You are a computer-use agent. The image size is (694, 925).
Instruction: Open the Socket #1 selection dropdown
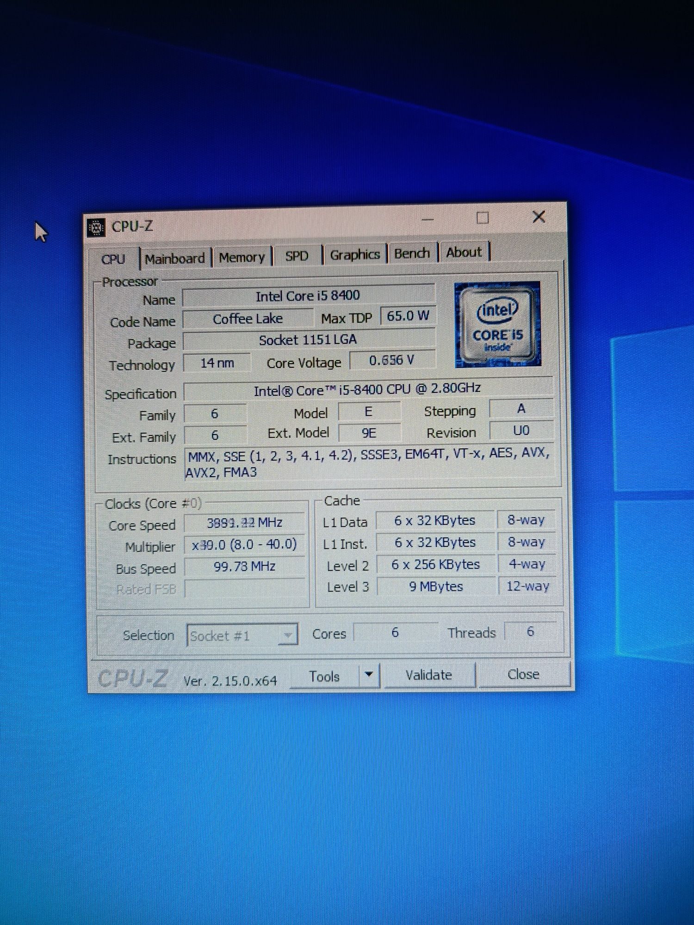point(242,635)
